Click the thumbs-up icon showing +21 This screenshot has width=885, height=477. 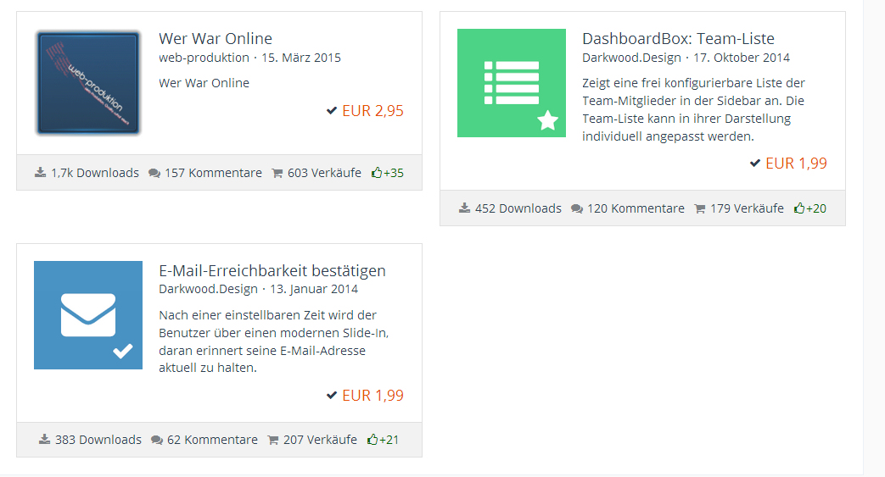tap(372, 440)
